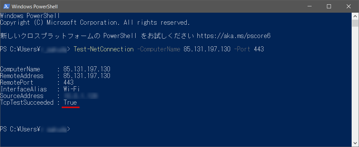Close the Windows PowerShell window
This screenshot has width=359, height=147.
(349, 6)
